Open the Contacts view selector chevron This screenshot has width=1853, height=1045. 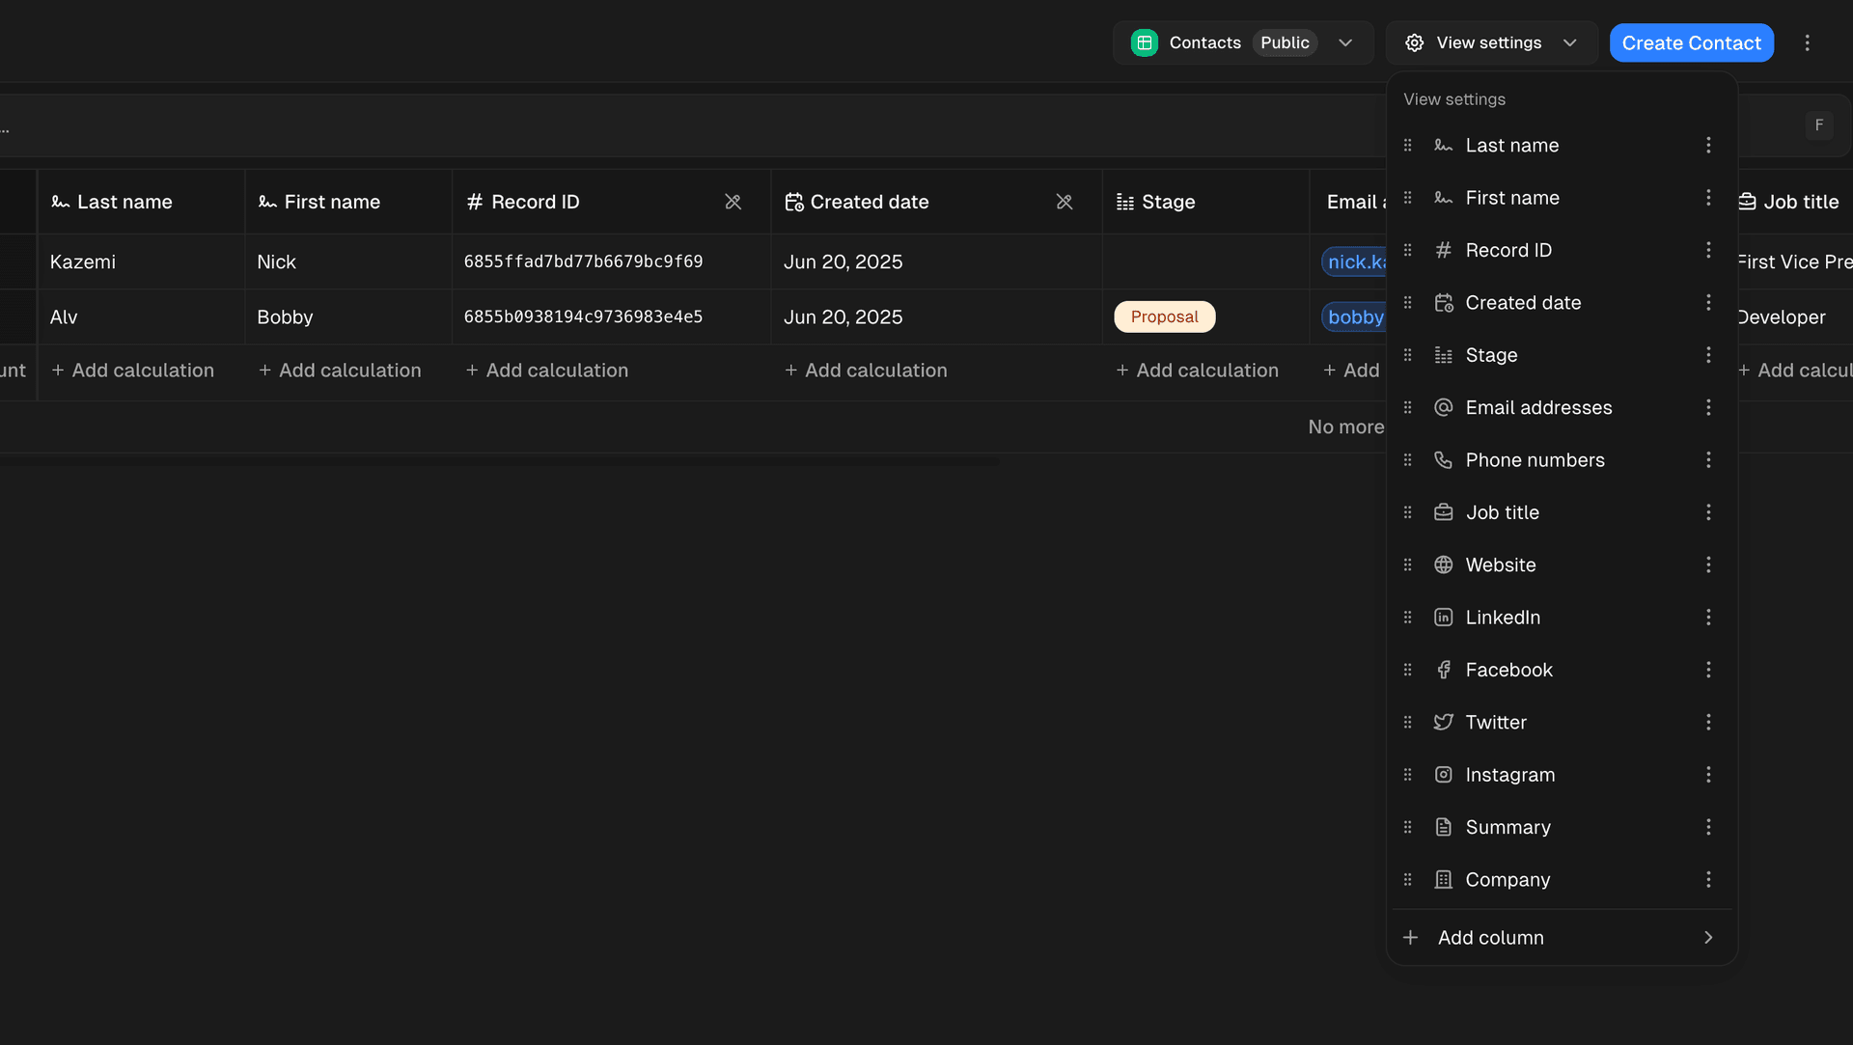[x=1346, y=42]
